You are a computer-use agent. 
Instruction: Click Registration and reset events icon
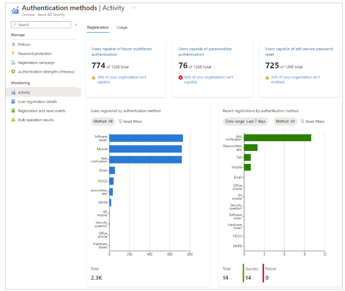click(13, 111)
